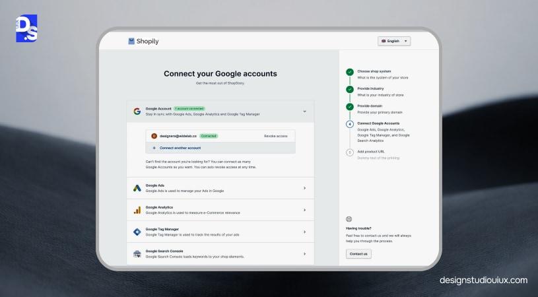This screenshot has width=538, height=297.
Task: Click step 4 circle Connect Google Accounts
Action: (x=350, y=124)
